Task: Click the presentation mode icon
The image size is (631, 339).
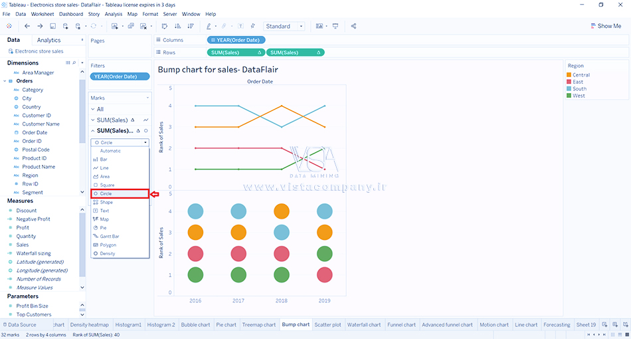Action: 335,26
